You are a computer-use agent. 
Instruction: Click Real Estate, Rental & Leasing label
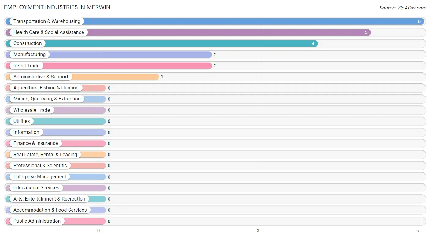(45, 154)
